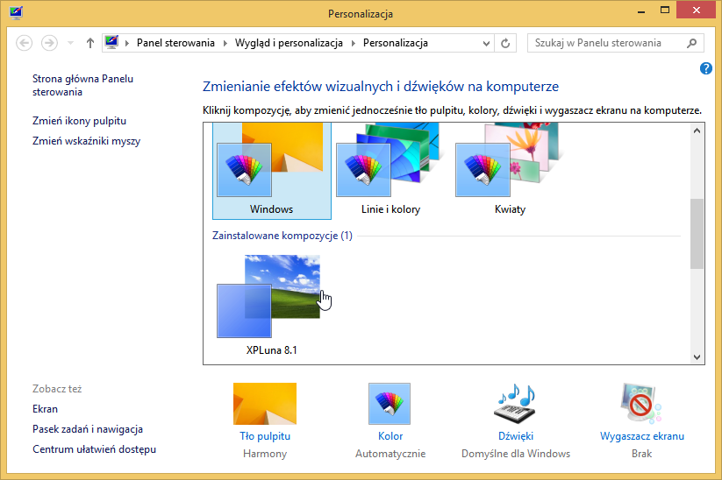Open Zmień wskaźniki myszy link
The image size is (722, 480).
click(x=86, y=141)
